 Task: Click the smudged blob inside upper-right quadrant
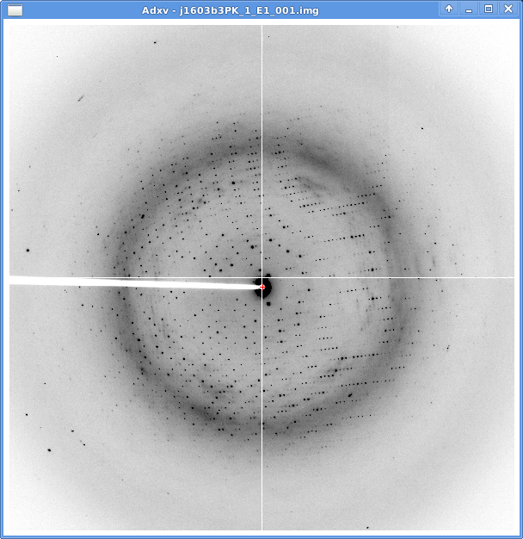(x=308, y=185)
